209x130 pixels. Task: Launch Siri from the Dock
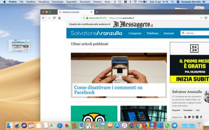(x=24, y=125)
